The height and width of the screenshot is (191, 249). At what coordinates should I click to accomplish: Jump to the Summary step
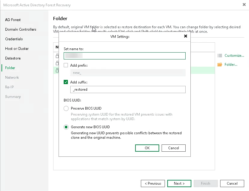click(x=13, y=97)
